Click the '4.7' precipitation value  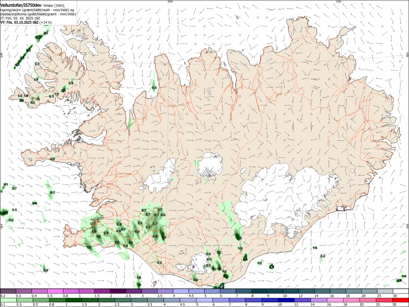tap(17, 65)
